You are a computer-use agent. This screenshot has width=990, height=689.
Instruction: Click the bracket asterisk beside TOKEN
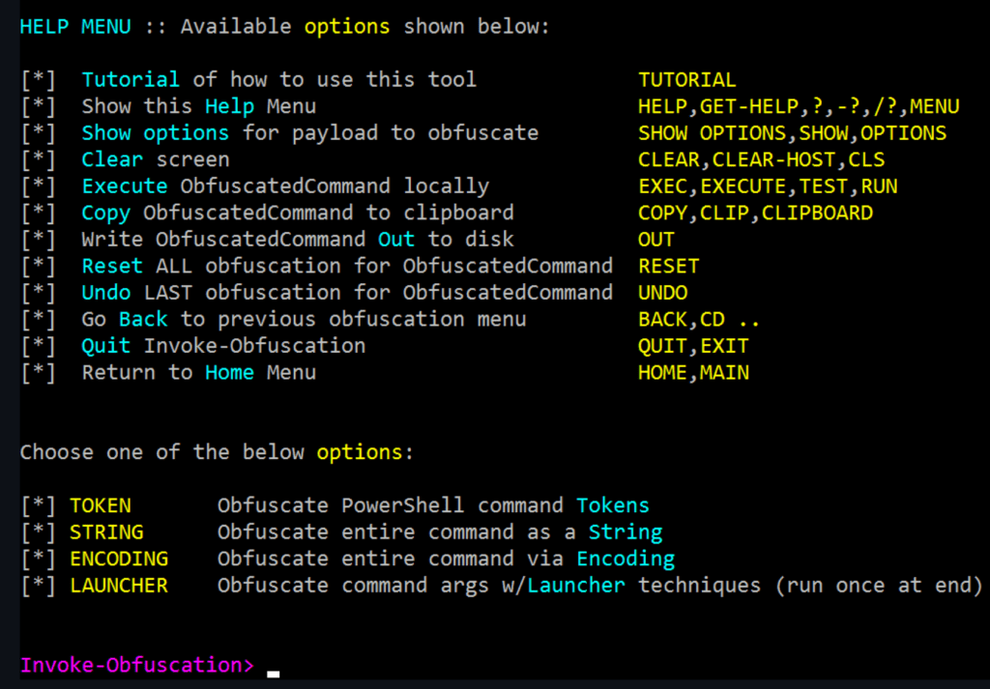point(38,505)
